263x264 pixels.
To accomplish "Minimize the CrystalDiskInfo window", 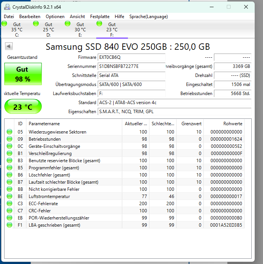I will (x=212, y=7).
